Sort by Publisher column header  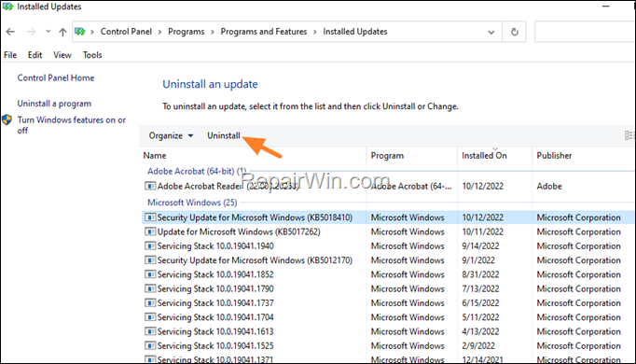(554, 156)
